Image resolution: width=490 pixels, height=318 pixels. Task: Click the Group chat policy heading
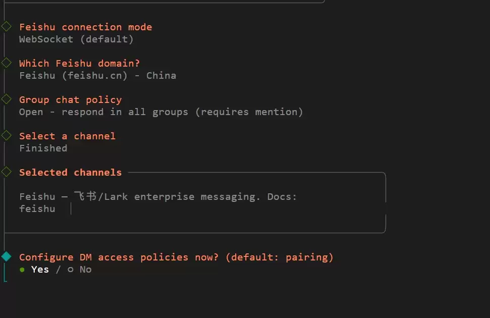tap(70, 100)
